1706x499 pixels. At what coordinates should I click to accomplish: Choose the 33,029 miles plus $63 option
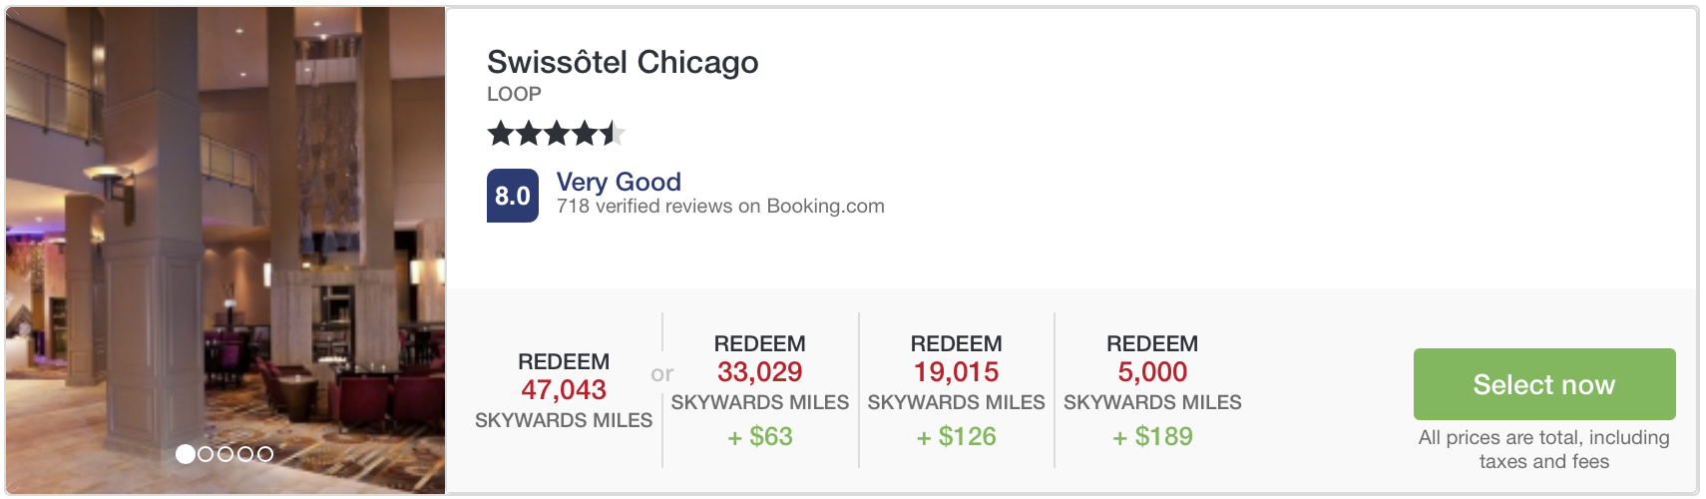click(760, 390)
